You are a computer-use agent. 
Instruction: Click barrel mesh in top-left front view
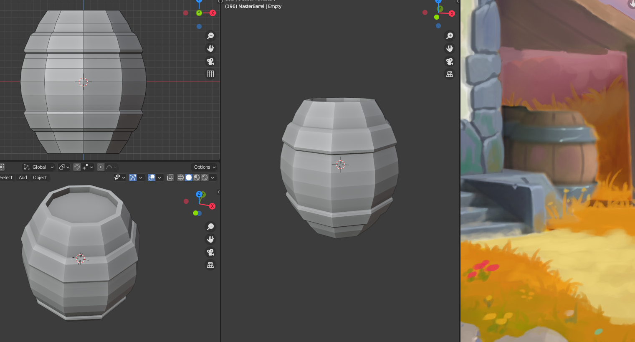pos(83,81)
